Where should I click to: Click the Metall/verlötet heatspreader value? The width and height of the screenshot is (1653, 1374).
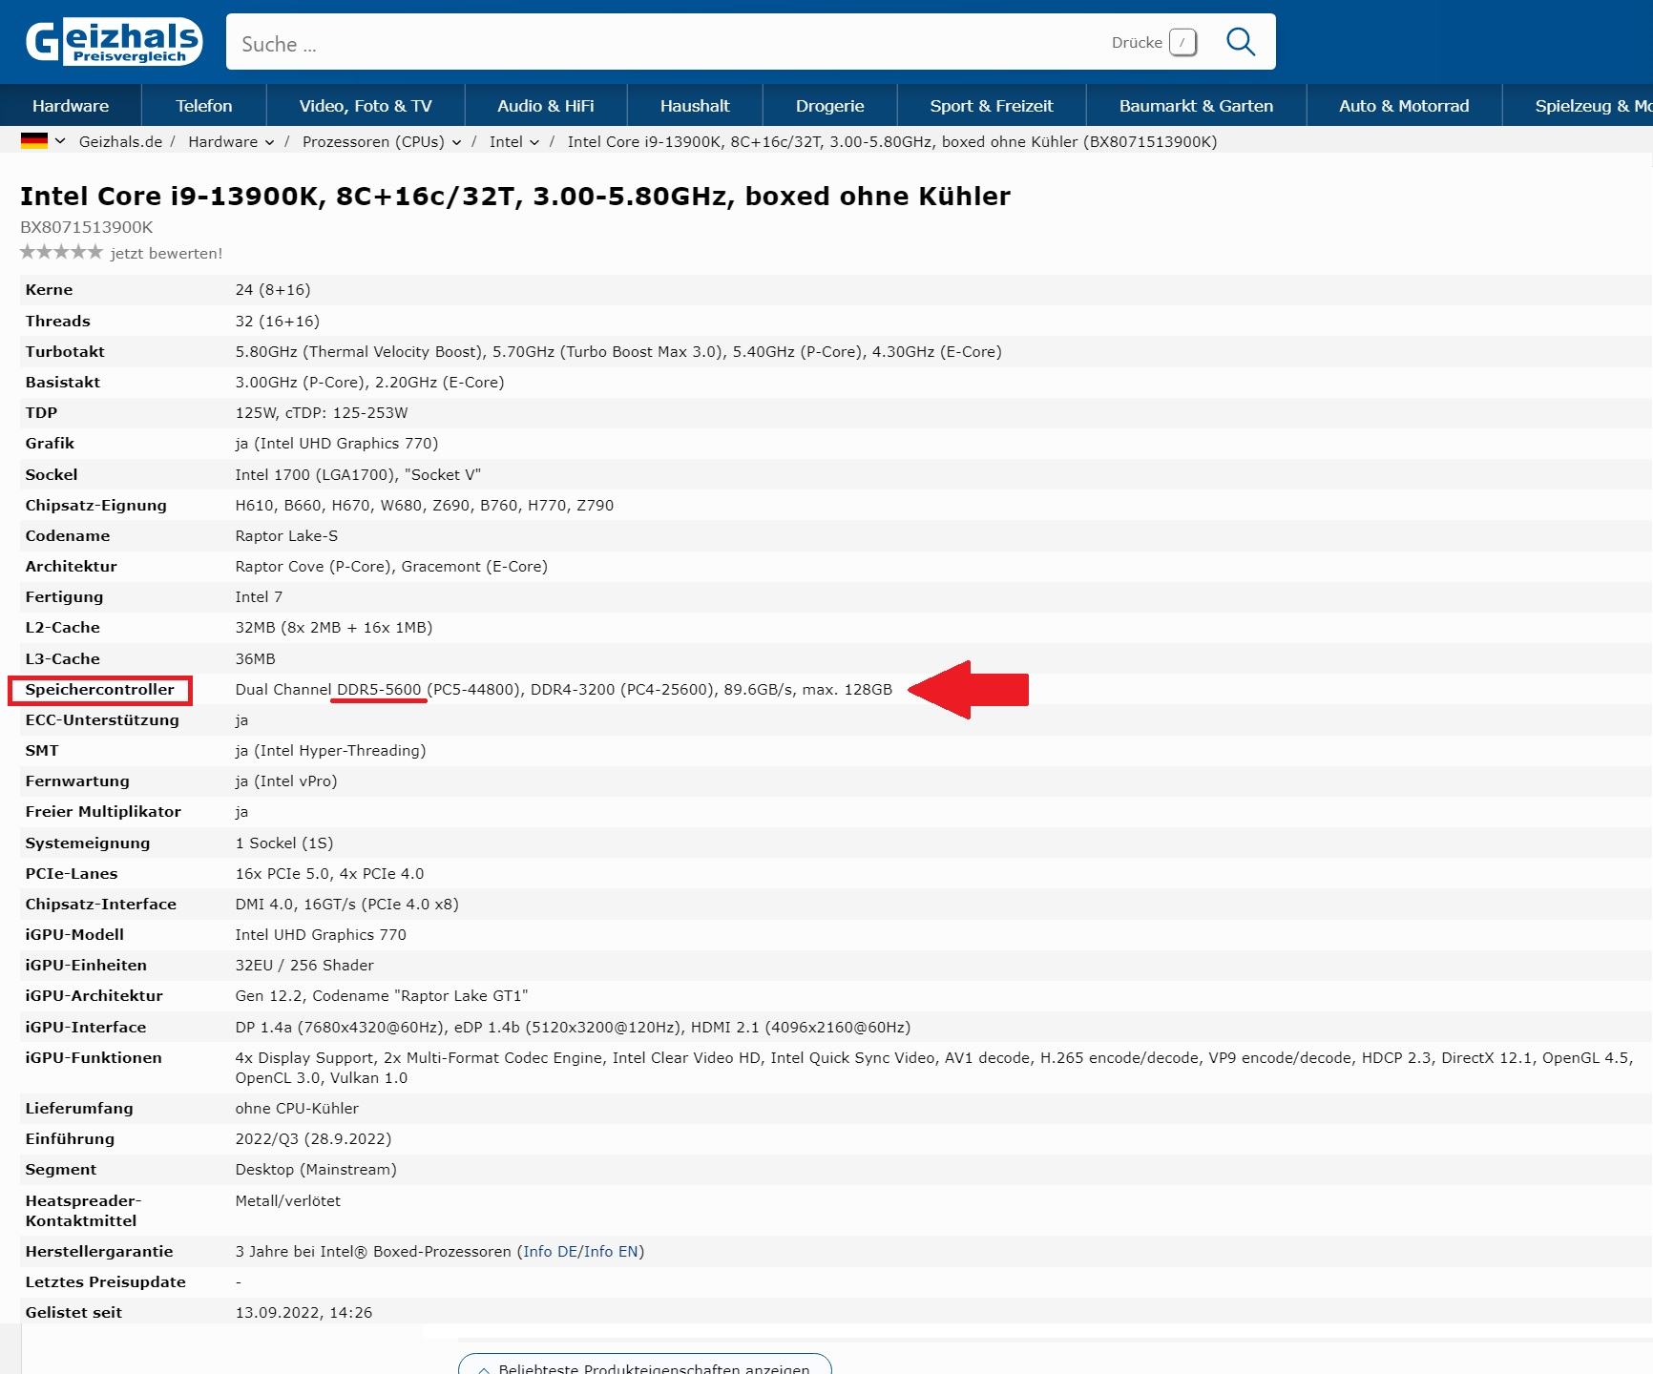tap(287, 1201)
